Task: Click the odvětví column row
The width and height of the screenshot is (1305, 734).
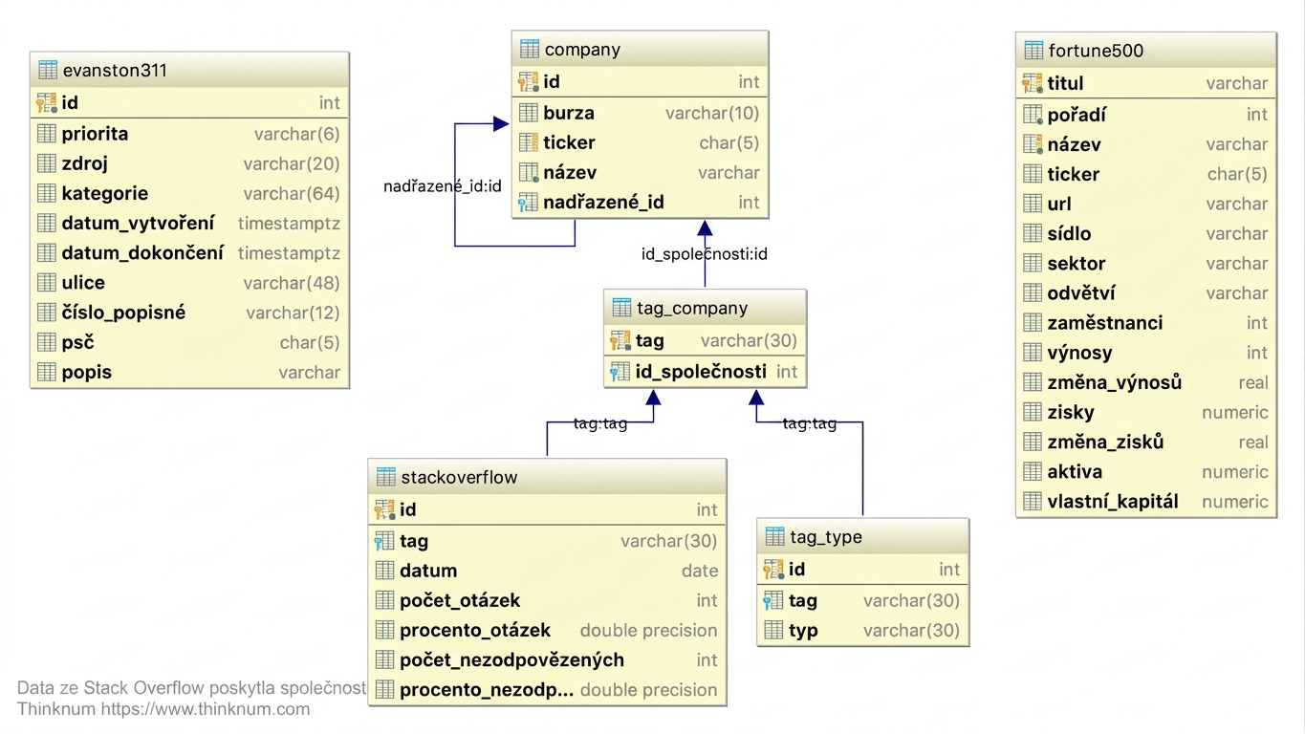Action: pos(1145,292)
